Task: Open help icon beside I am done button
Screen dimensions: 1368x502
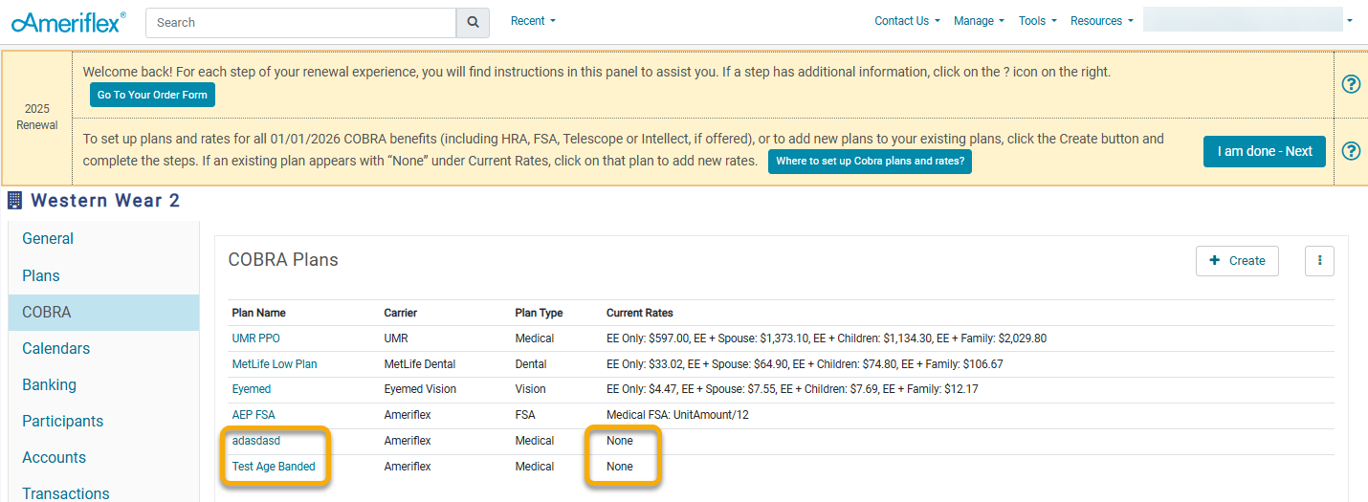Action: coord(1351,151)
